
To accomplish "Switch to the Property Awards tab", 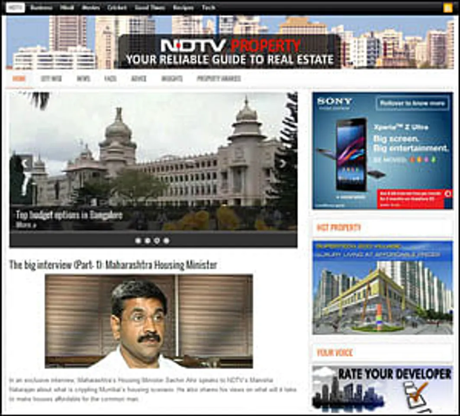I will coord(219,79).
